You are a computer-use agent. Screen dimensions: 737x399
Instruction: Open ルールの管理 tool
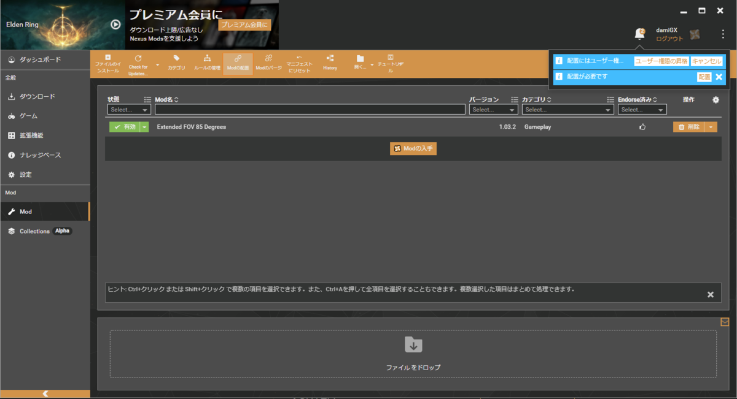click(x=207, y=64)
